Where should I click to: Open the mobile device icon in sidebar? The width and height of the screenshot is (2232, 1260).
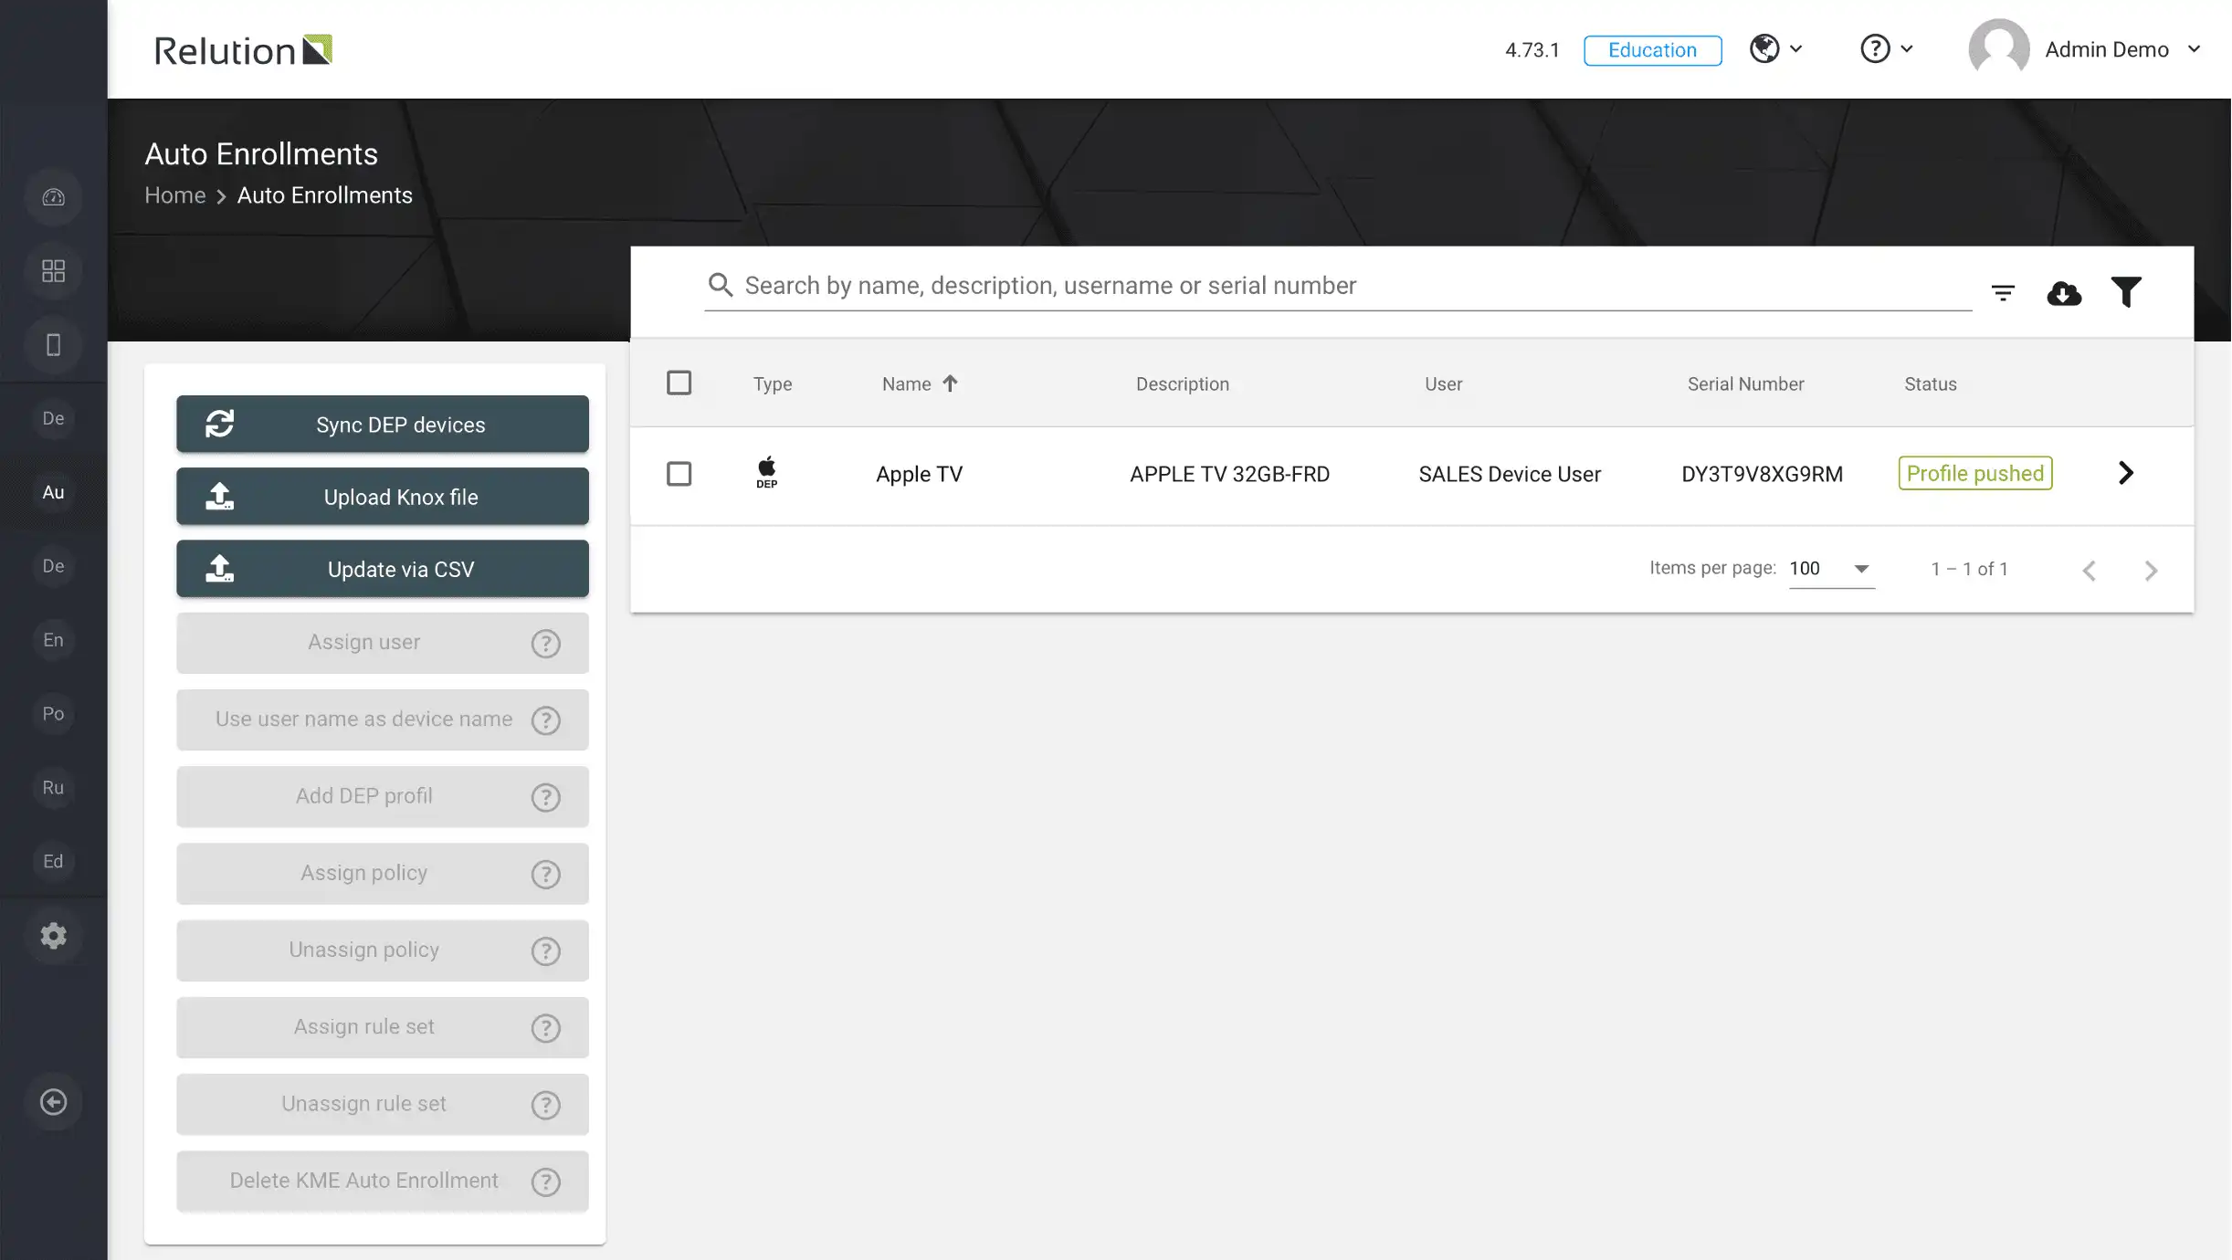pyautogui.click(x=53, y=345)
